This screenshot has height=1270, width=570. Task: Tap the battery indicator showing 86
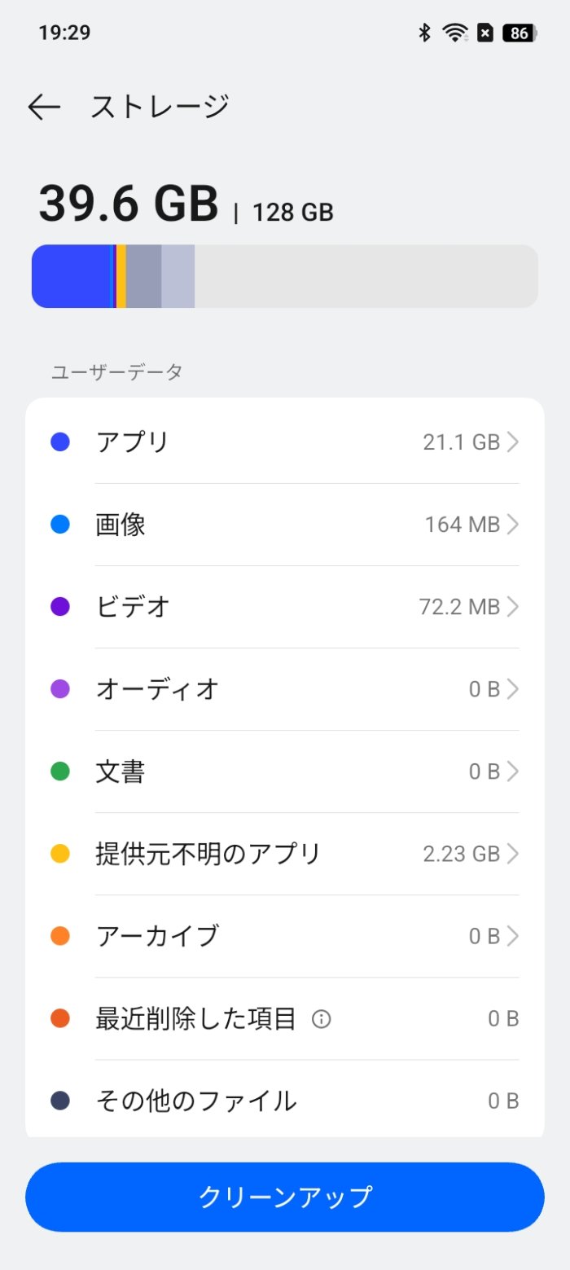pyautogui.click(x=516, y=33)
